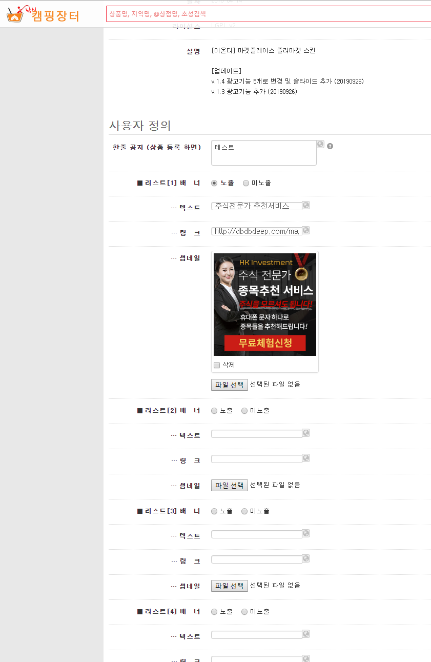The height and width of the screenshot is (662, 431).
Task: Select 미노출 for 리스트[1] 배너
Action: (x=246, y=183)
